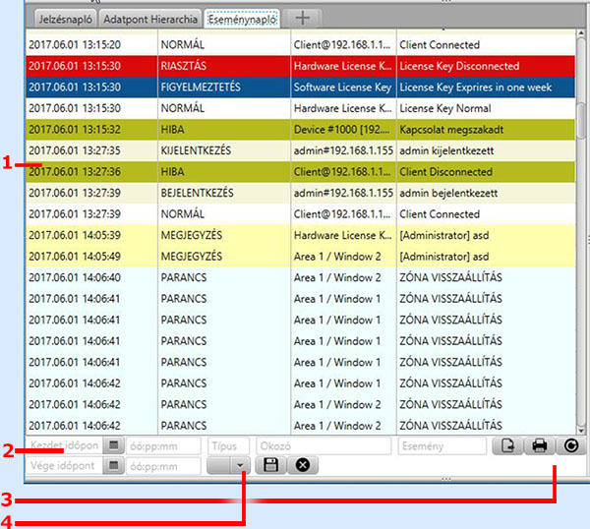Expand the saved filter dropdown
Image resolution: width=590 pixels, height=529 pixels.
tap(242, 465)
